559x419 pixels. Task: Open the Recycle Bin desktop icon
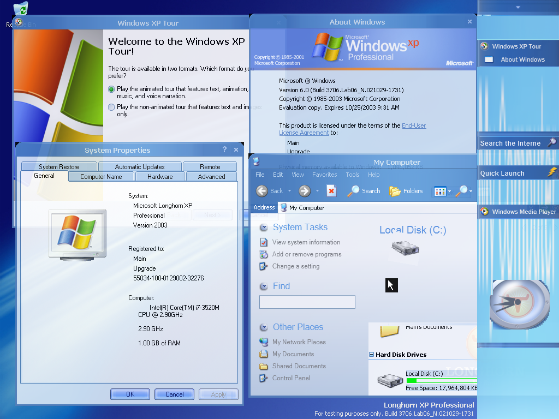(x=21, y=14)
